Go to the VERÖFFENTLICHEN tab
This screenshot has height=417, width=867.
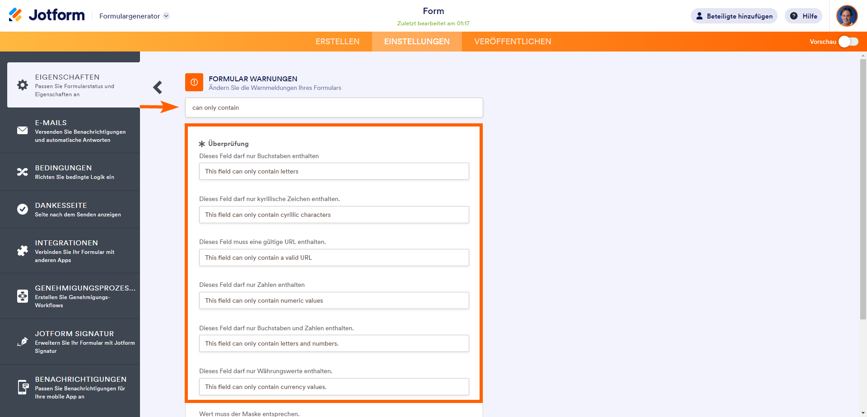click(513, 42)
